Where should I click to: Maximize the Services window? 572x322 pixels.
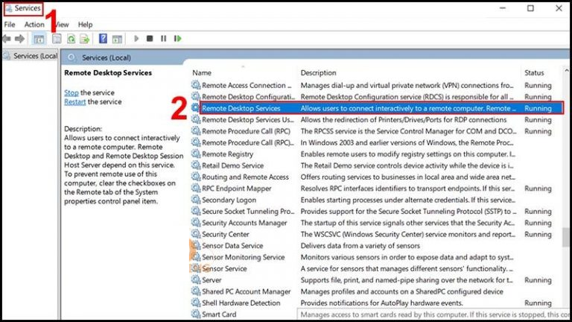click(530, 8)
